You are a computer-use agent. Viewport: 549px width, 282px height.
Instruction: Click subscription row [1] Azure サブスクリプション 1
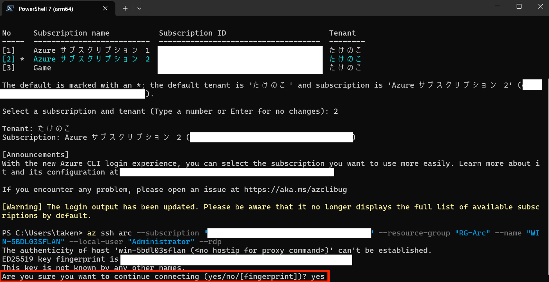182,50
